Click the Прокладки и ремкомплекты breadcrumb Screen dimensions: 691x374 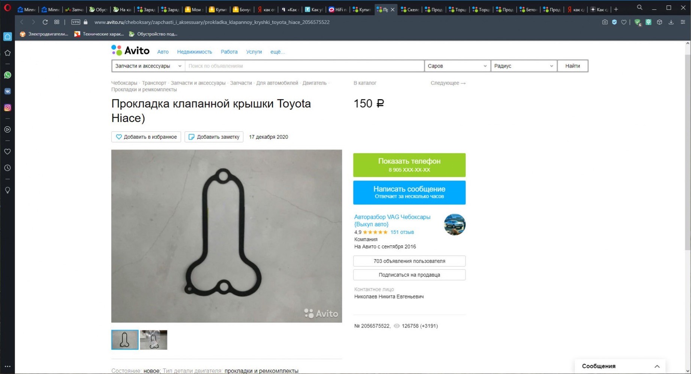144,90
